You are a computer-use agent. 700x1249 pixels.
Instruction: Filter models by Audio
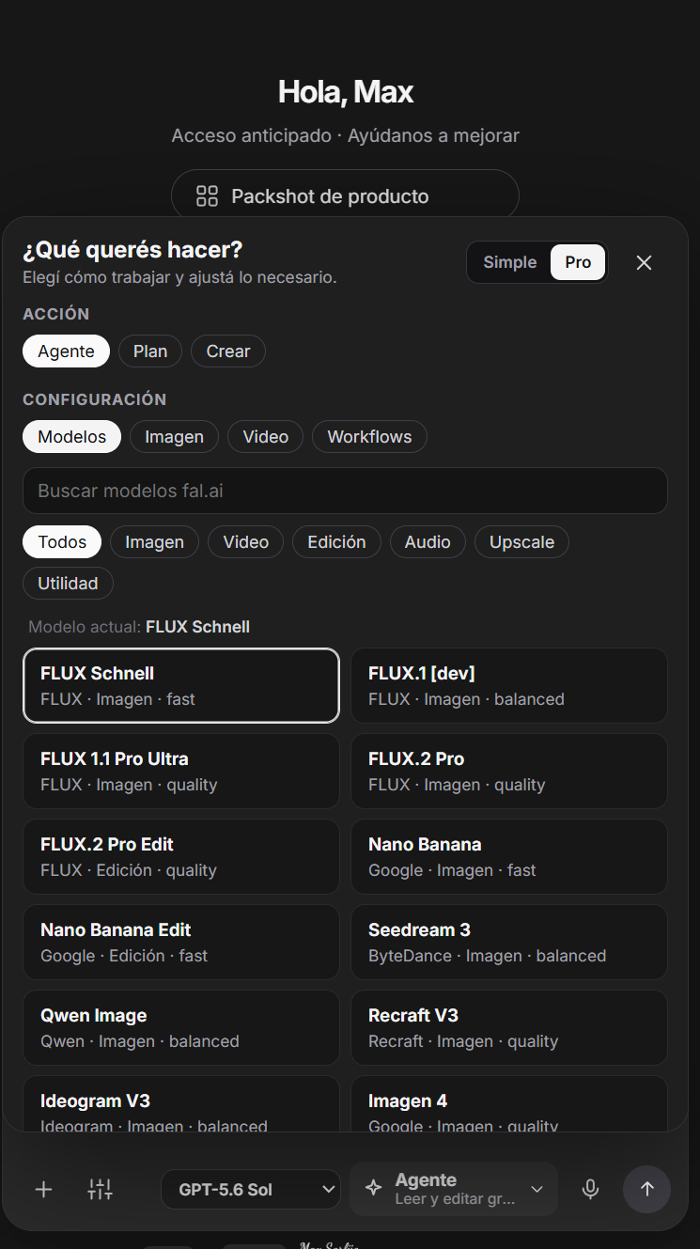coord(428,542)
